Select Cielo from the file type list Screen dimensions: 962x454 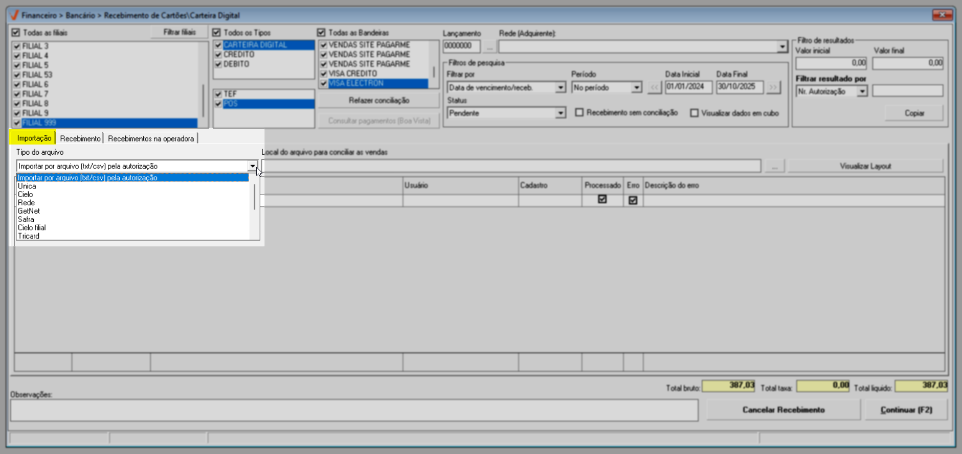(26, 195)
